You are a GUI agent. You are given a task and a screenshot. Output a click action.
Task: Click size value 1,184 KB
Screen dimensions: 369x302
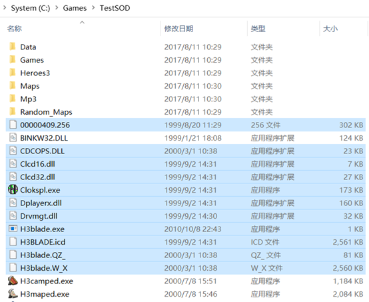(x=348, y=281)
